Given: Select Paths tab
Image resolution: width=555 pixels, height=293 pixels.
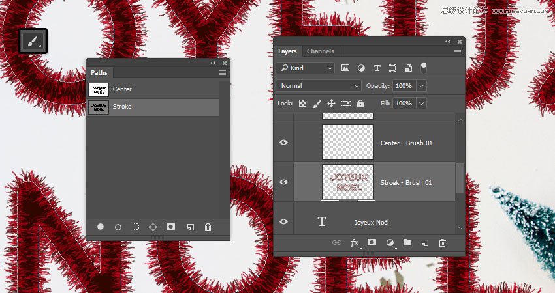Looking at the screenshot, I should pos(99,73).
